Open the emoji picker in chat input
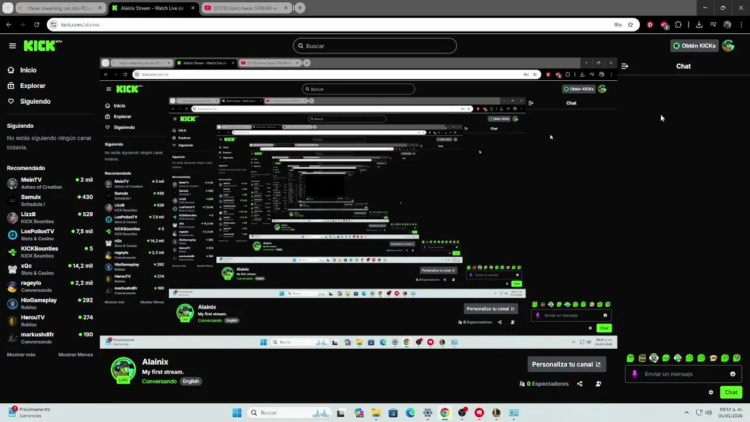 coord(732,374)
